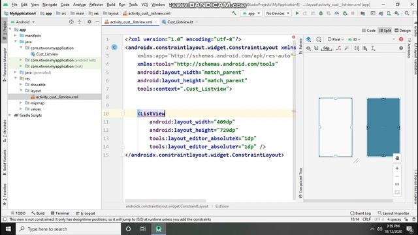418x235 pixels.
Task: Click the editor horizontal scrollbar
Action: [165, 201]
